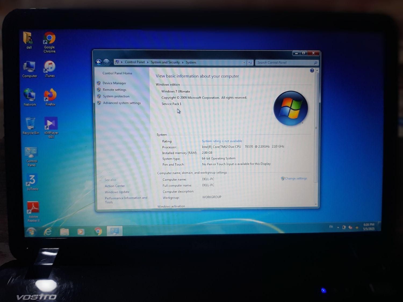Click the taskbar clock showing time
Screen dimensions: 403x302
click(x=369, y=227)
